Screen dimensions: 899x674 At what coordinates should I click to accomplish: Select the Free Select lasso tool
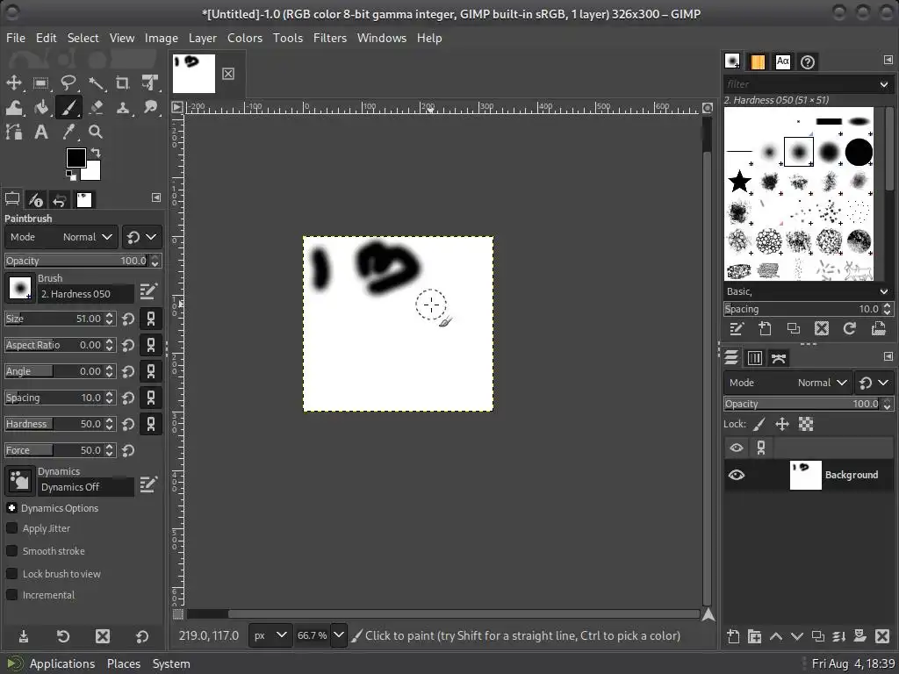click(x=68, y=82)
